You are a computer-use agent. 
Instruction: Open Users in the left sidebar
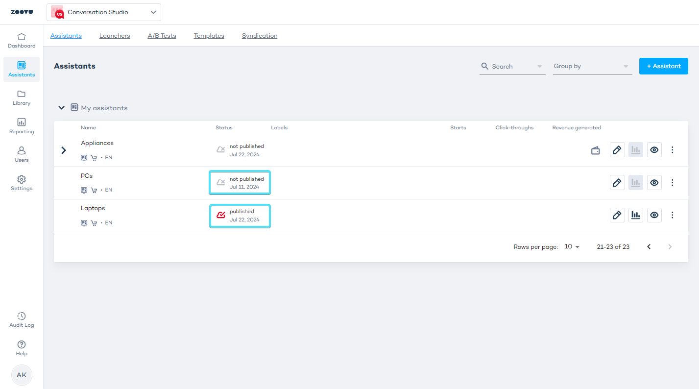(22, 154)
